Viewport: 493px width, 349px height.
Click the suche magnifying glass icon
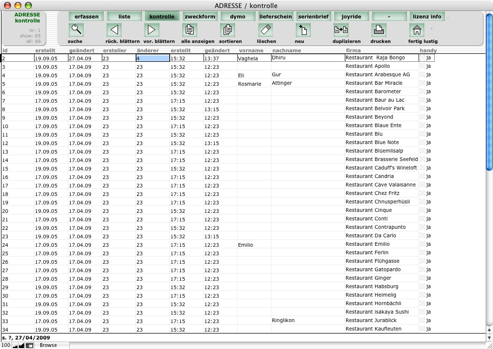click(x=76, y=30)
